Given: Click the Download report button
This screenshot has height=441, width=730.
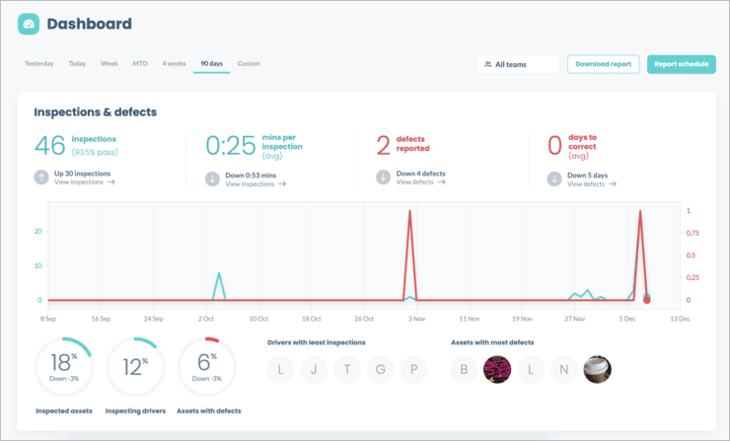Looking at the screenshot, I should pyautogui.click(x=603, y=64).
